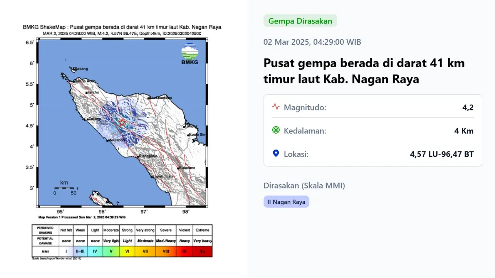Click the BMKG ShakeMap title text
The height and width of the screenshot is (278, 495).
click(x=122, y=27)
